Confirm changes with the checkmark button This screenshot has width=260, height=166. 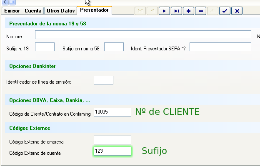coord(225,11)
